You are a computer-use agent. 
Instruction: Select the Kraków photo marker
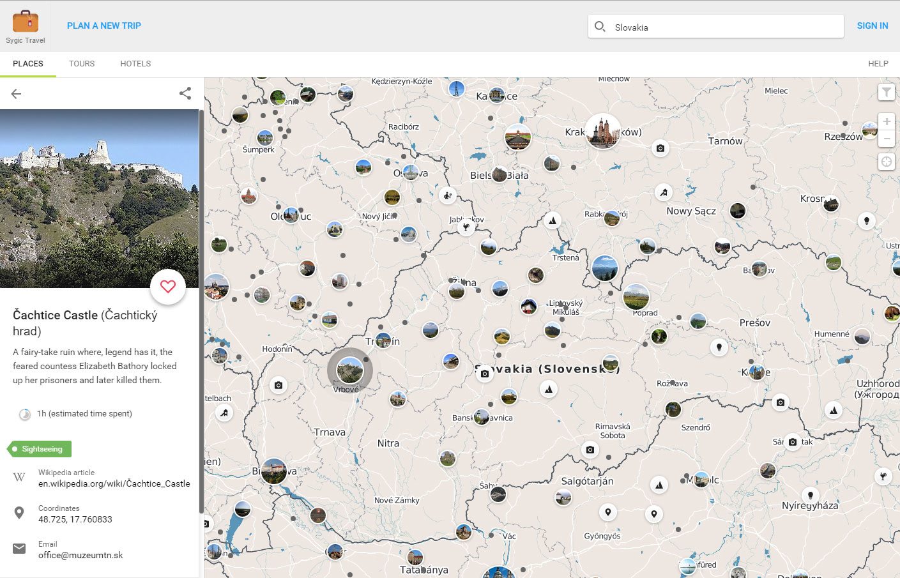coord(602,131)
